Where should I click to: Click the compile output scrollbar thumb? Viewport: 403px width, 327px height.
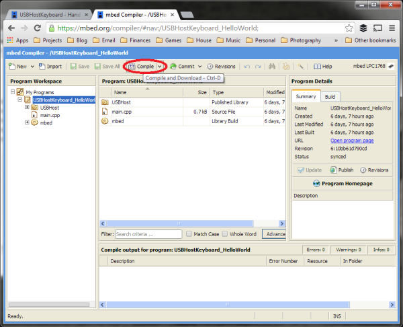(228, 305)
